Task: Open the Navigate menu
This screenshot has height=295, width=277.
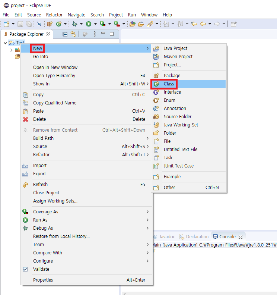Action: click(x=76, y=15)
